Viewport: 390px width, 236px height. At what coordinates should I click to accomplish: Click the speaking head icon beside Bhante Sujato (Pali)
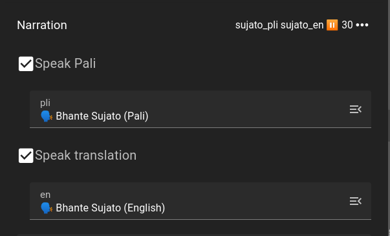tap(47, 116)
